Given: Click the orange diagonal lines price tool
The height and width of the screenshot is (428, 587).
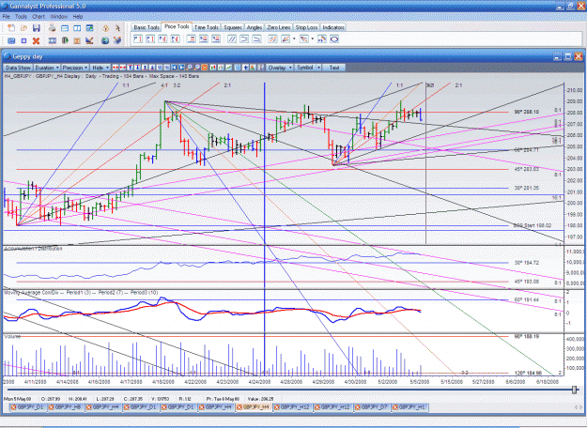Looking at the screenshot, I should (272, 38).
